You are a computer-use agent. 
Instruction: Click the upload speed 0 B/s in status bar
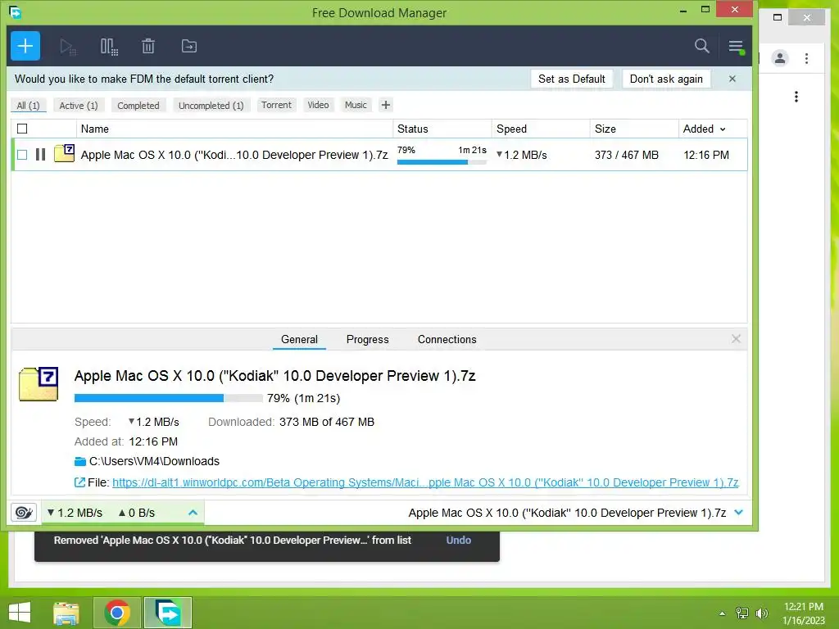click(137, 513)
